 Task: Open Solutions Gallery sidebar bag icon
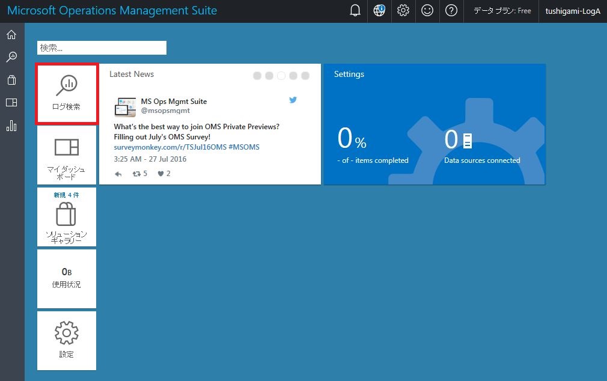(11, 80)
